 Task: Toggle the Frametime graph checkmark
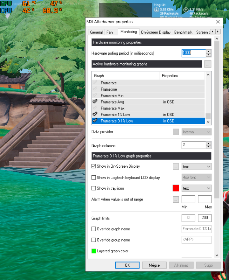(x=95, y=89)
